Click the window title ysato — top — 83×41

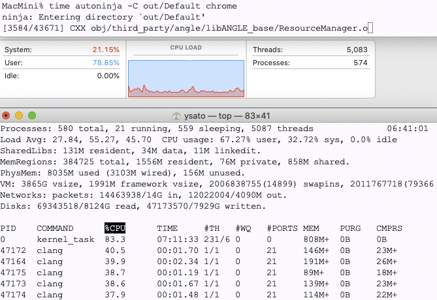224,115
